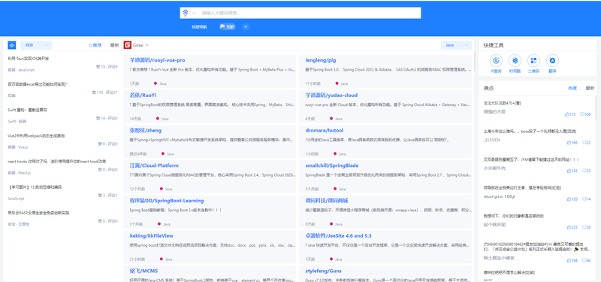The height and width of the screenshot is (282, 601).
Task: Open the yudao-cloud repository link
Action: point(331,96)
